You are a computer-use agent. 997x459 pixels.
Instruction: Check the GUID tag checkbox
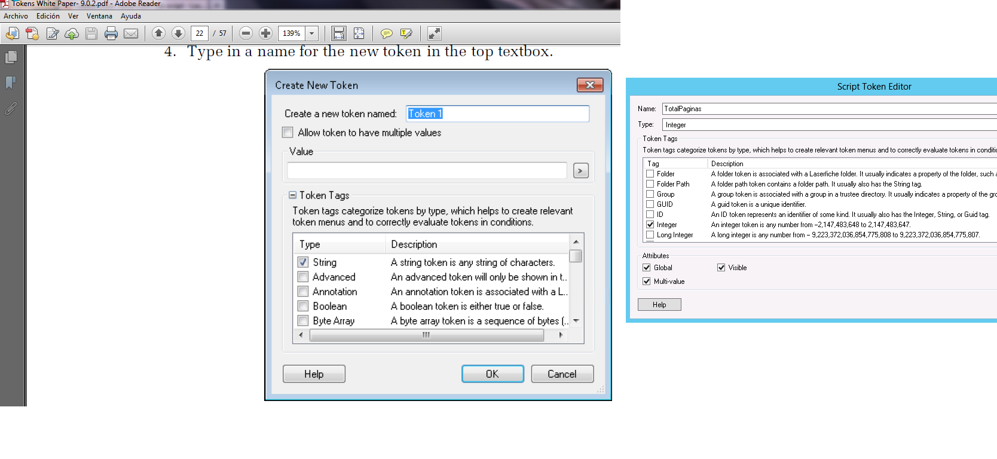tap(650, 204)
